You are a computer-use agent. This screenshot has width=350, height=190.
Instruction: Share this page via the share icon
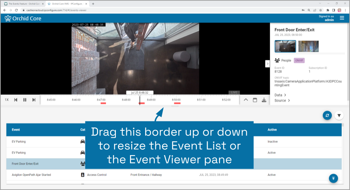(315, 10)
